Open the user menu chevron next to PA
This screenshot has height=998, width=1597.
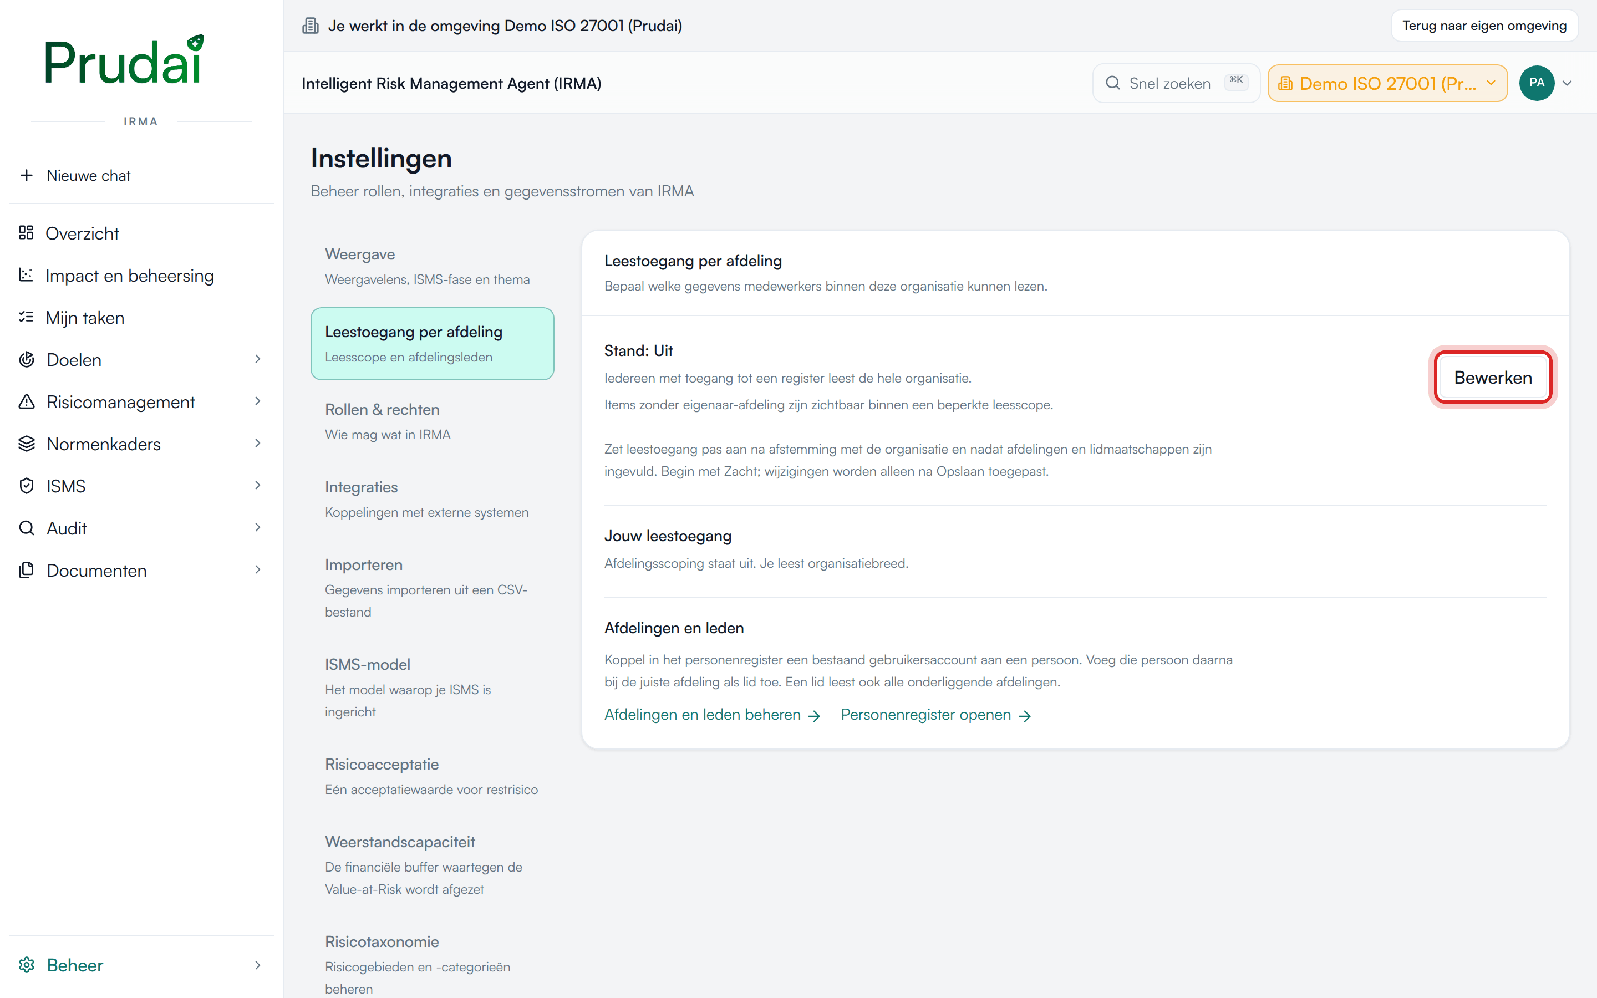tap(1567, 83)
